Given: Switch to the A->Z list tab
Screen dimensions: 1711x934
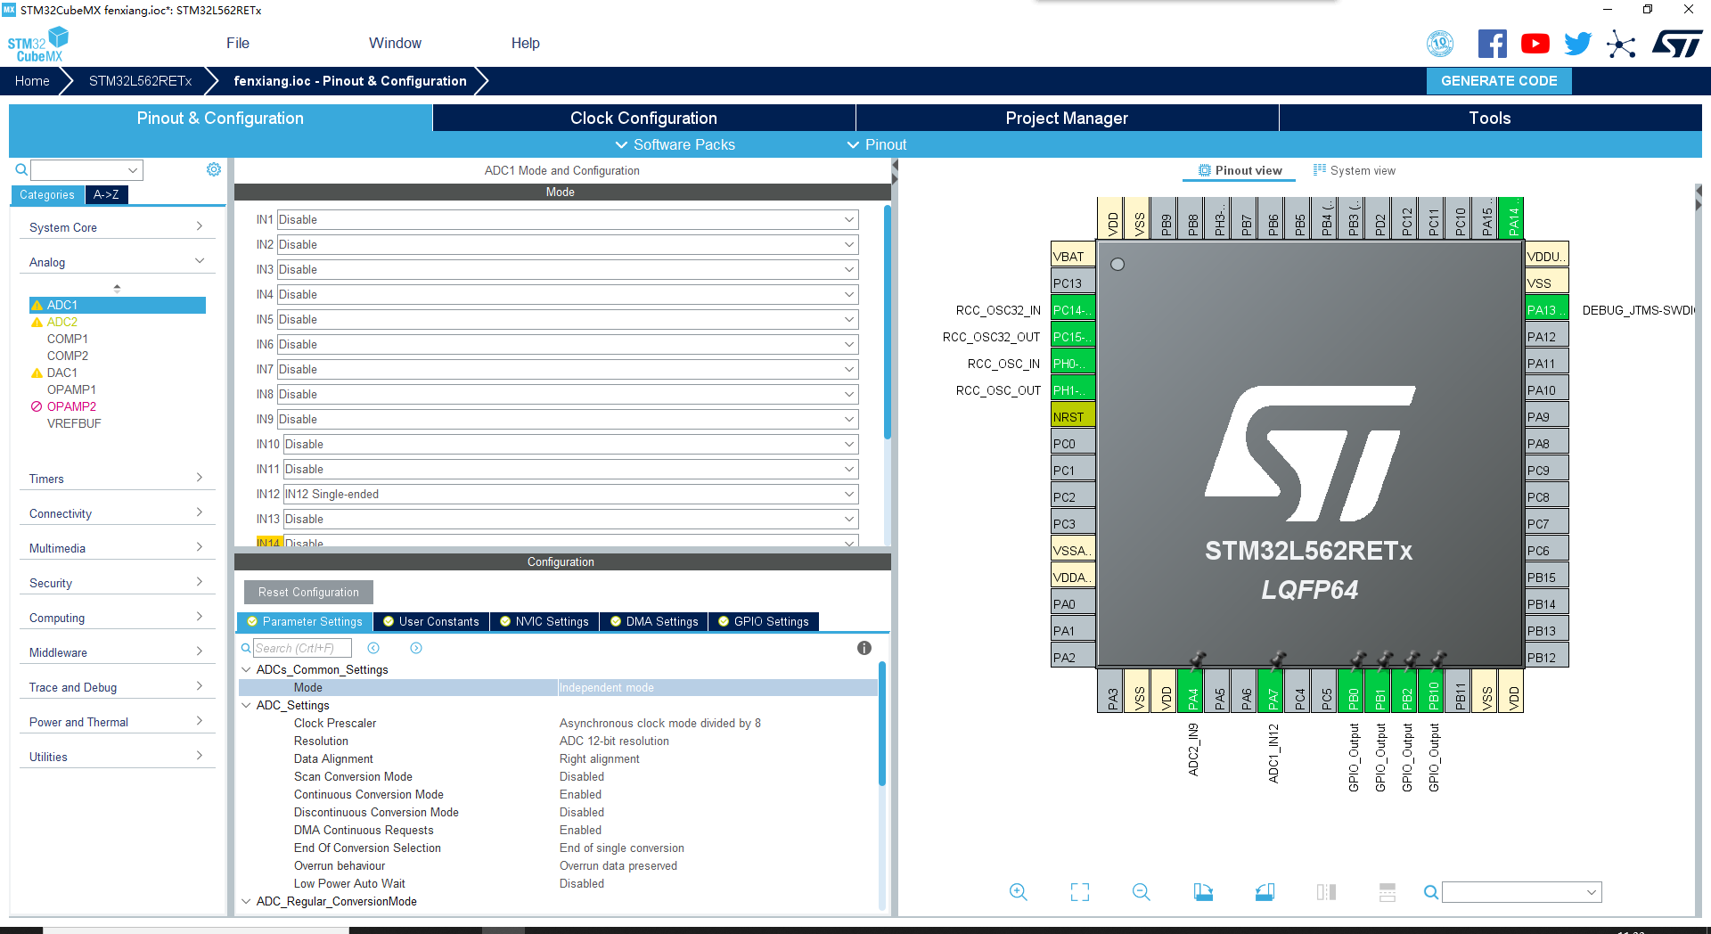Looking at the screenshot, I should tap(106, 194).
